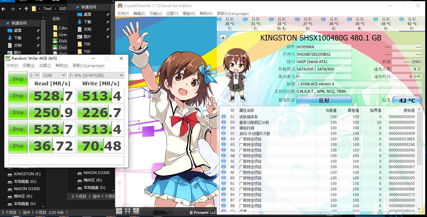427x217 pixels.
Task: Open 功能(u) menu in CrystalDiskInfo
Action: click(156, 13)
